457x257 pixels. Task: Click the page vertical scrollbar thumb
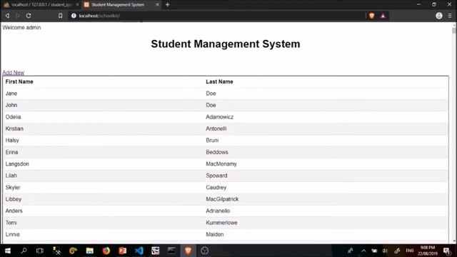pos(454,31)
